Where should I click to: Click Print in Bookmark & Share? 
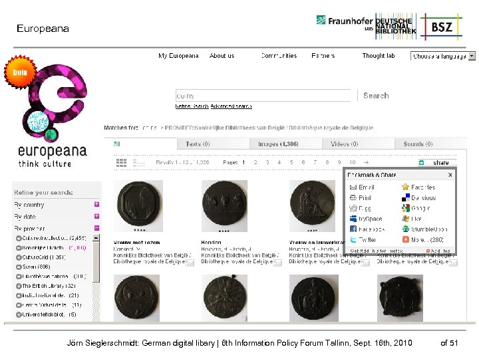coord(361,198)
